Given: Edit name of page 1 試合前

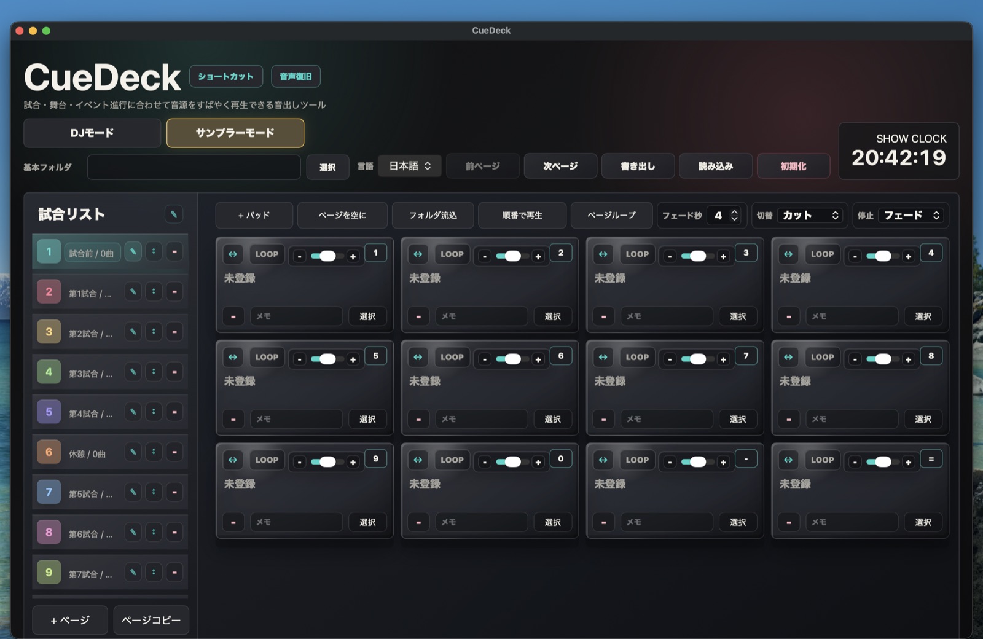Looking at the screenshot, I should [133, 252].
